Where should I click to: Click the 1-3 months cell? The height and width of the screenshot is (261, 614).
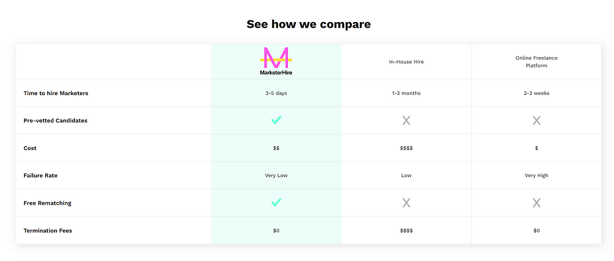click(x=406, y=93)
